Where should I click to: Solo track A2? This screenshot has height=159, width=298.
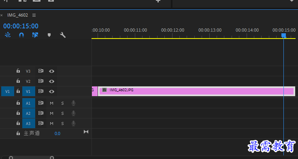[62, 113]
